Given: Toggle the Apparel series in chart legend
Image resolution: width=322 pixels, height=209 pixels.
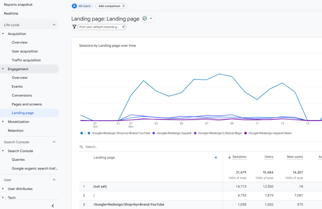Looking at the screenshot, I should [154, 133].
